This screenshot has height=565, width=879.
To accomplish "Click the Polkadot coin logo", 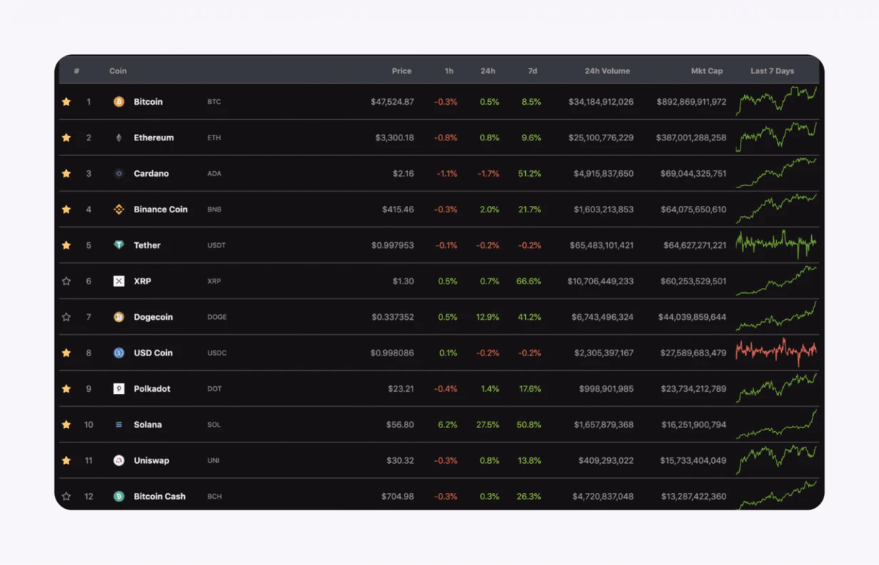I will point(119,388).
